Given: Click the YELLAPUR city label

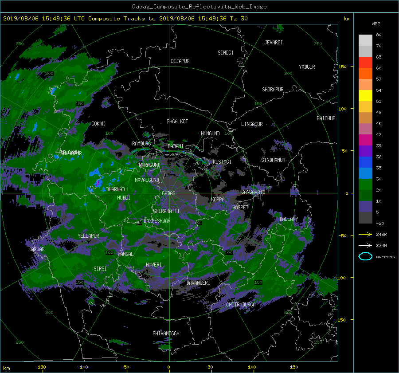Looking at the screenshot, I should 89,236.
